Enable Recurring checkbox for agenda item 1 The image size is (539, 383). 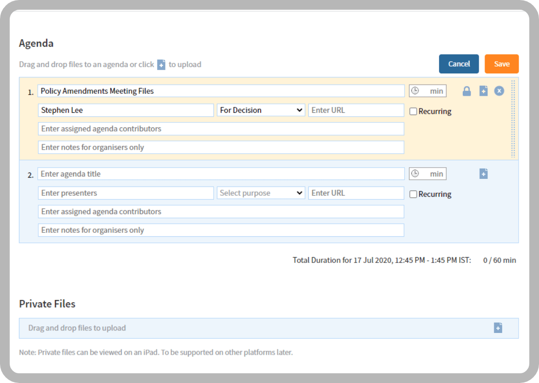tap(413, 111)
